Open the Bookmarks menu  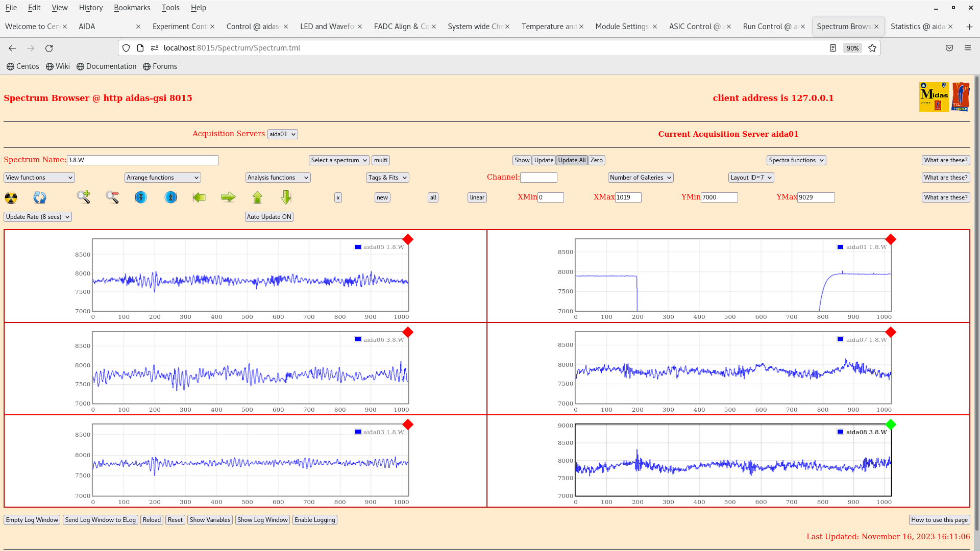point(132,8)
